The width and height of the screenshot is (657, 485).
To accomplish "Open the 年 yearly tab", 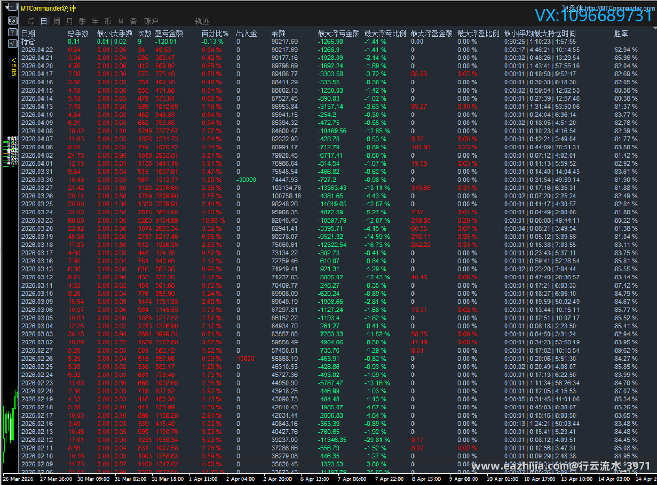I will [95, 21].
